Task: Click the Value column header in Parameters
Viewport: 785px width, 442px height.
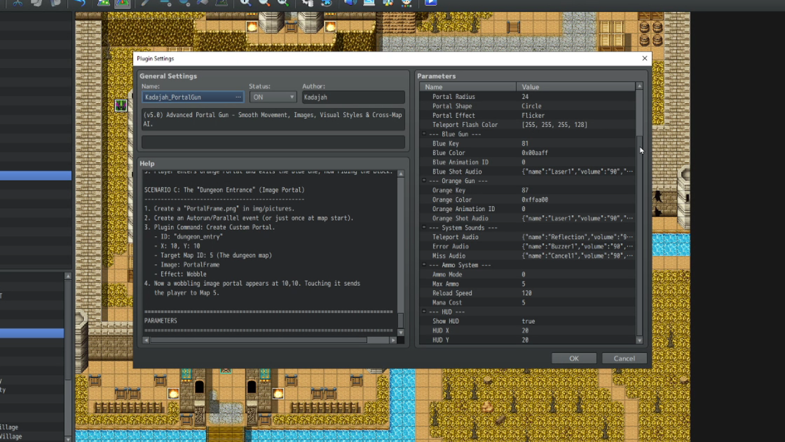Action: click(x=576, y=87)
